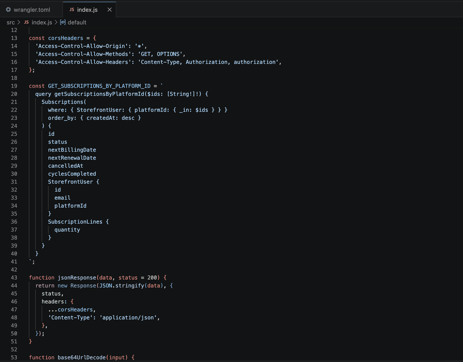This screenshot has height=362, width=463.
Task: Click the gear icon on wrangler.toml tab
Action: (8, 10)
